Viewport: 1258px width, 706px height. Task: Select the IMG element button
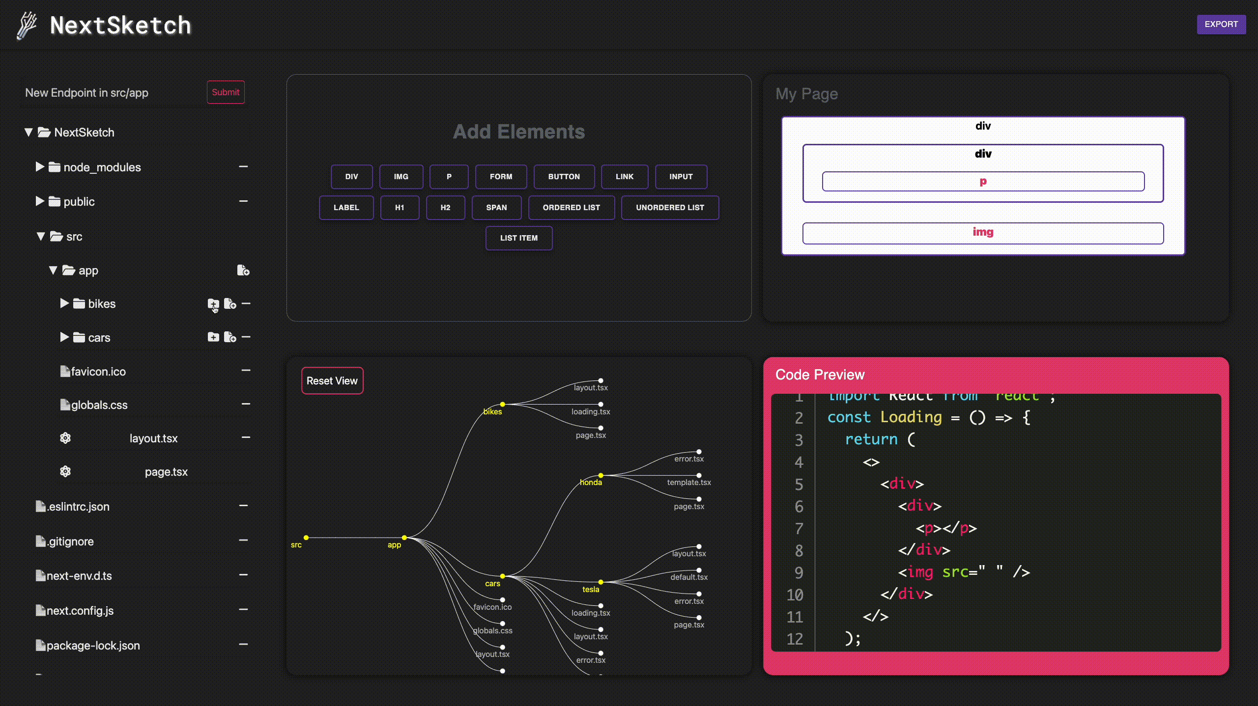pyautogui.click(x=400, y=176)
